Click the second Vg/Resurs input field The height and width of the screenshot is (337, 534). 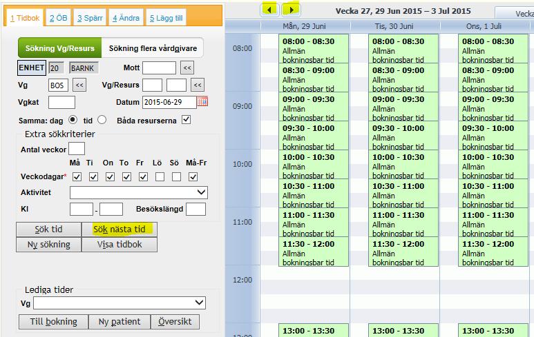pyautogui.click(x=176, y=85)
